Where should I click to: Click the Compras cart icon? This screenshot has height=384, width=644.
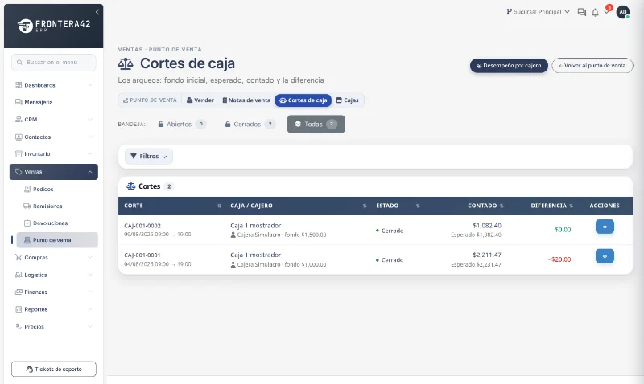coord(19,257)
